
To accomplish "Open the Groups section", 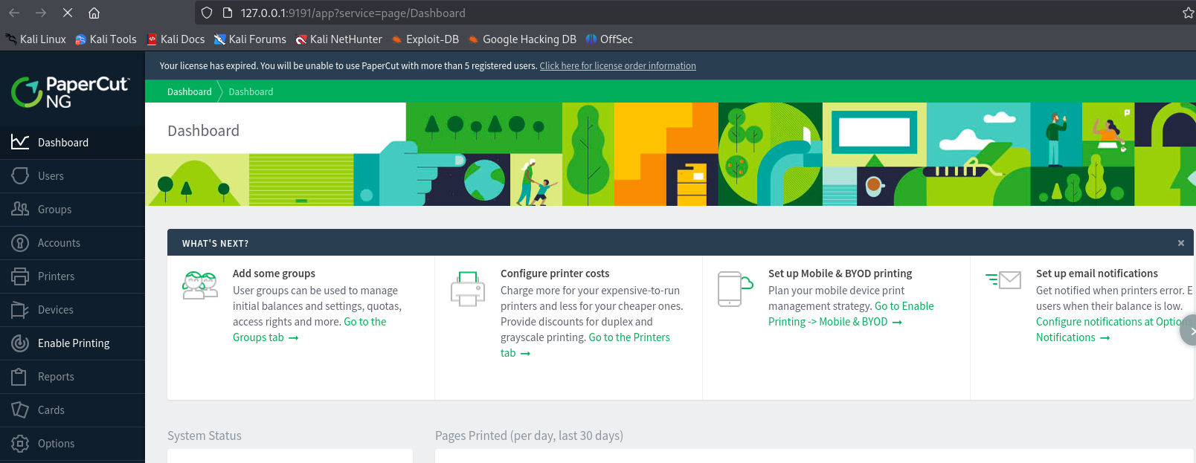I will [72, 209].
